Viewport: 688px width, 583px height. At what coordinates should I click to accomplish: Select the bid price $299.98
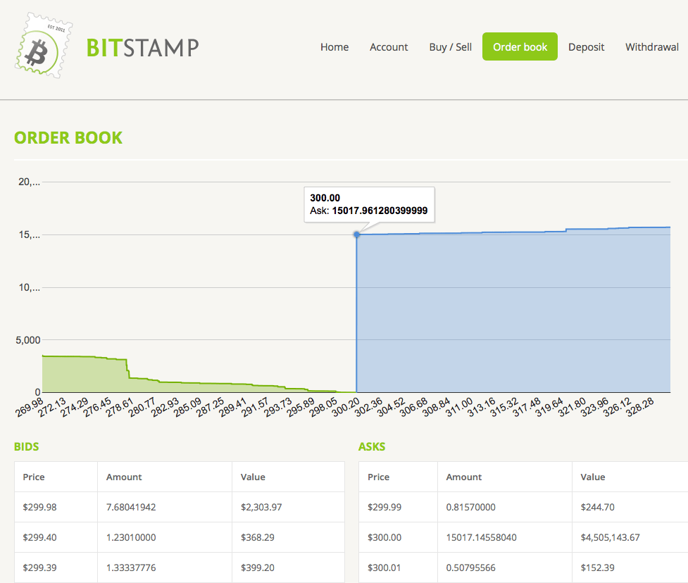[x=40, y=507]
